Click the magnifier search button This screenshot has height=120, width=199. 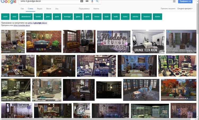click(97, 1)
